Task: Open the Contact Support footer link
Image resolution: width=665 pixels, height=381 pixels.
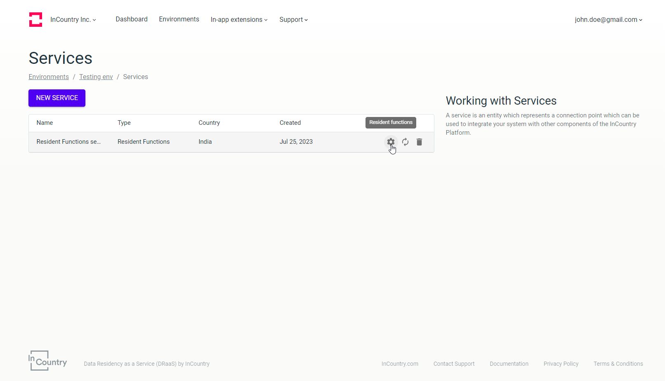Action: (x=454, y=364)
